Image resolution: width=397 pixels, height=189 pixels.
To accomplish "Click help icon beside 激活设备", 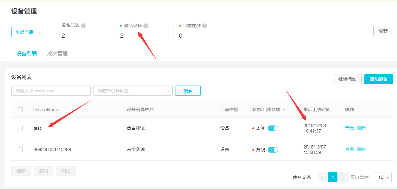I will [x=146, y=26].
